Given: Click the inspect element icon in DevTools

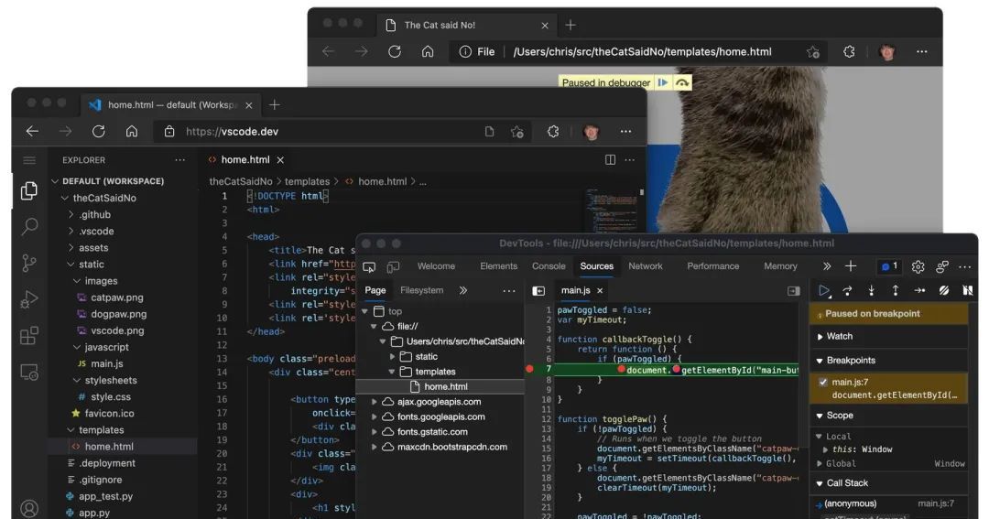Looking at the screenshot, I should tap(369, 266).
